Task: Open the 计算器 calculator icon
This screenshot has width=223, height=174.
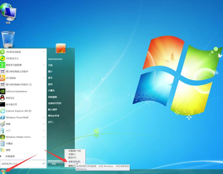Action: 2,144
